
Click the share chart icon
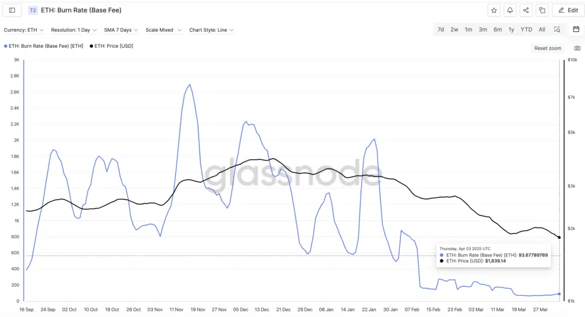pos(526,10)
